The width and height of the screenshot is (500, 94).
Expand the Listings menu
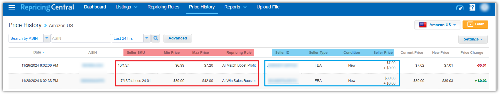point(126,7)
